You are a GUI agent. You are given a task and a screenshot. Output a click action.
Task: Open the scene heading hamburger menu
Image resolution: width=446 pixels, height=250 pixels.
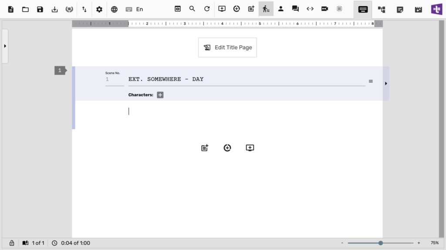point(371,81)
